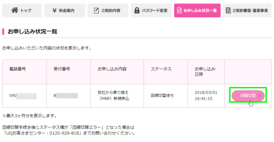This screenshot has width=274, height=142.
Task: Click the ステータス column header
Action: [x=161, y=69]
